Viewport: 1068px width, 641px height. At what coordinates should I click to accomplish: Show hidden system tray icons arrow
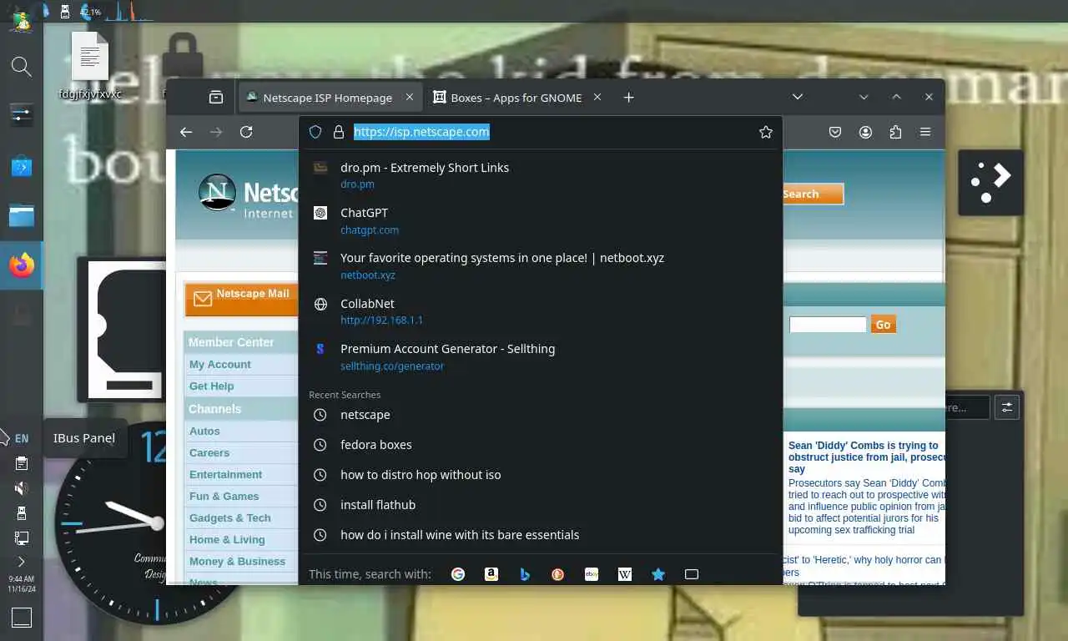click(x=22, y=562)
